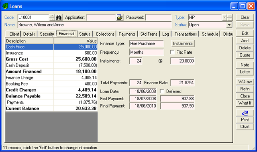Screen dimensions: 257x152
Task: Click the Loans app icon in title bar
Action: 5,6
